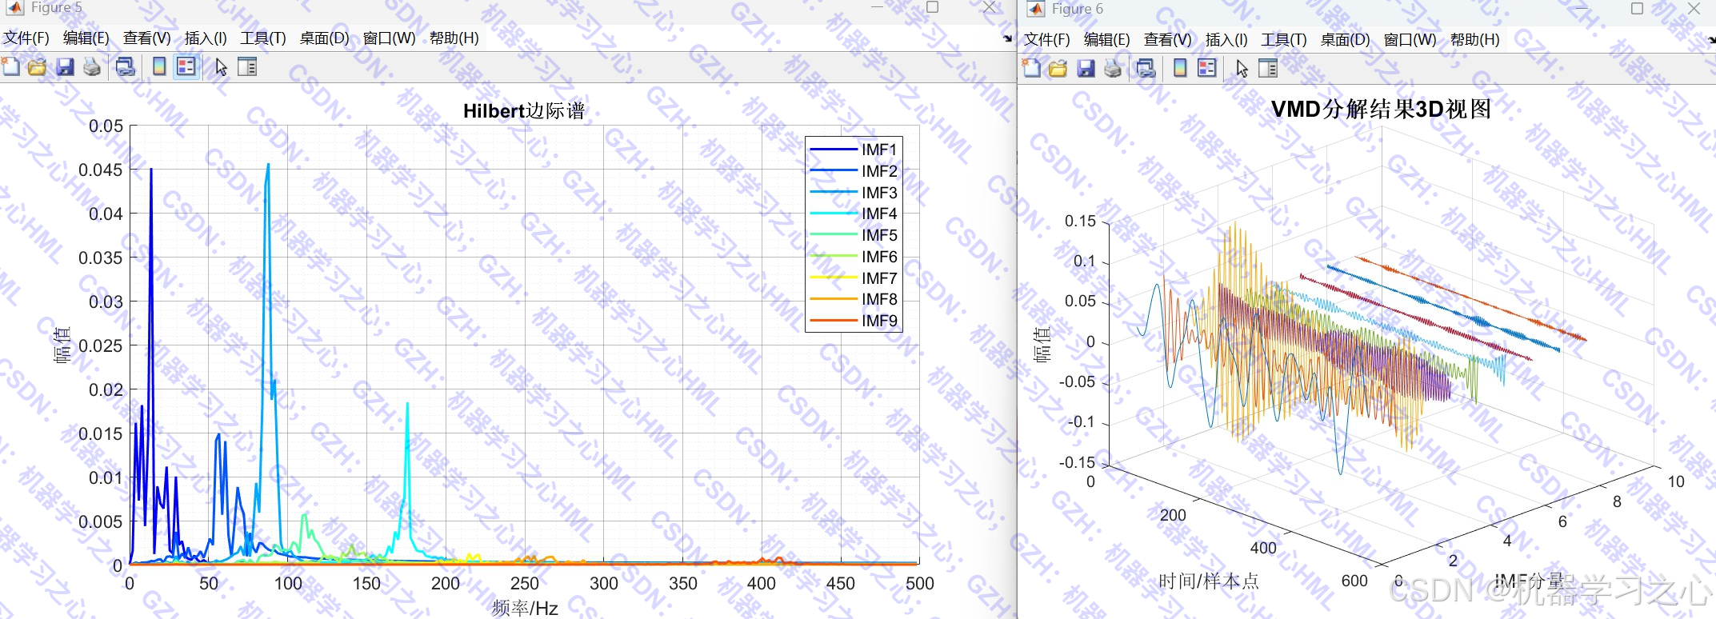Click Print Figure icon in Figure 6 toolbar
The image size is (1716, 619).
pyautogui.click(x=1113, y=69)
